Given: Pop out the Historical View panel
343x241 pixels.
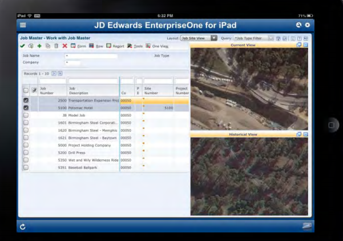Looking at the screenshot, I should (x=299, y=134).
